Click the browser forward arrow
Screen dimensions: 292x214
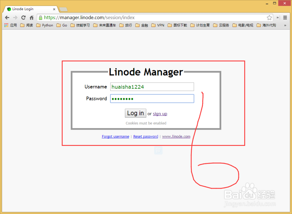pyautogui.click(x=15, y=18)
